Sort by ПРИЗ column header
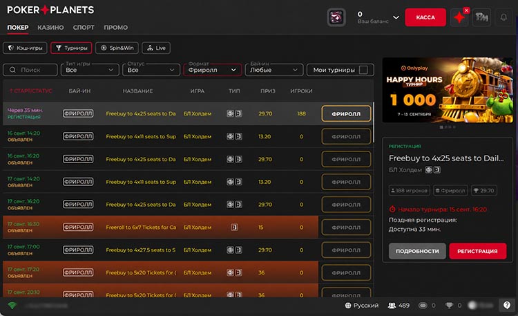Image resolution: width=518 pixels, height=316 pixels. (x=267, y=91)
